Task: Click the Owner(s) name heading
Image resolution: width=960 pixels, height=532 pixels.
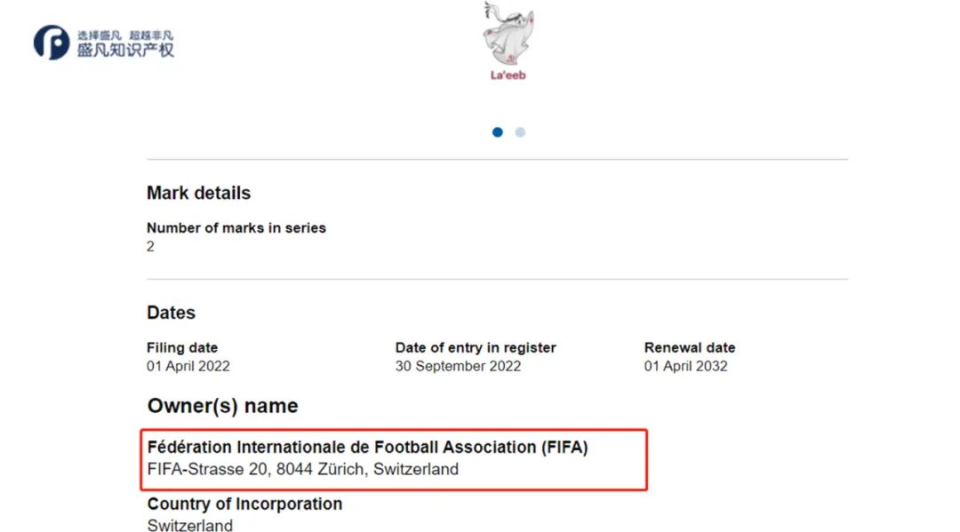Action: pos(222,406)
